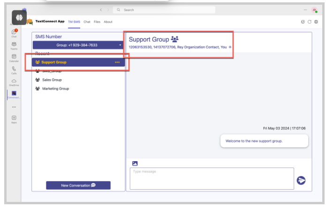Click the plus icon to add participant
The height and width of the screenshot is (208, 326).
tap(230, 47)
